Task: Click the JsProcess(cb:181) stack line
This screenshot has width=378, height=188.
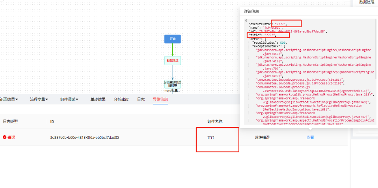Action: pyautogui.click(x=300, y=80)
